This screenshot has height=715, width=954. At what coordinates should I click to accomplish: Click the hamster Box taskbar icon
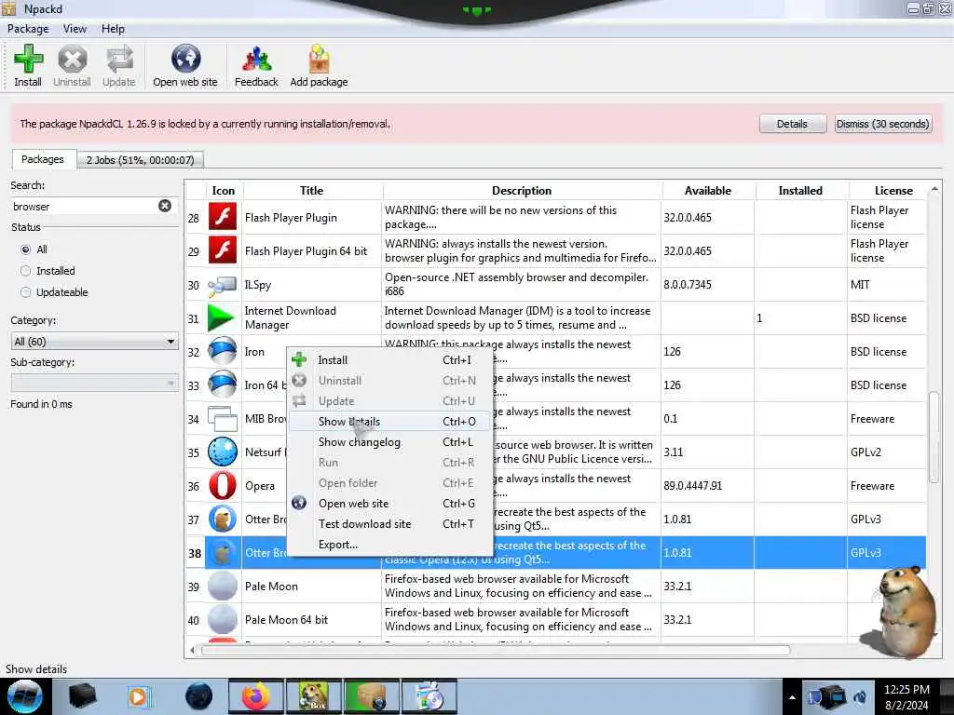(x=313, y=696)
